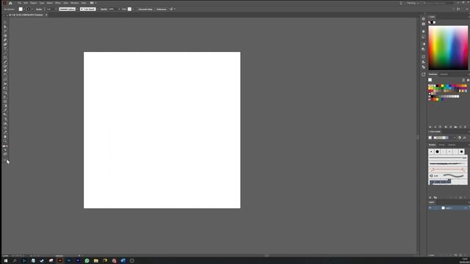The width and height of the screenshot is (470, 264).
Task: Click New Swatch icon in Swatches panel
Action: point(460,127)
